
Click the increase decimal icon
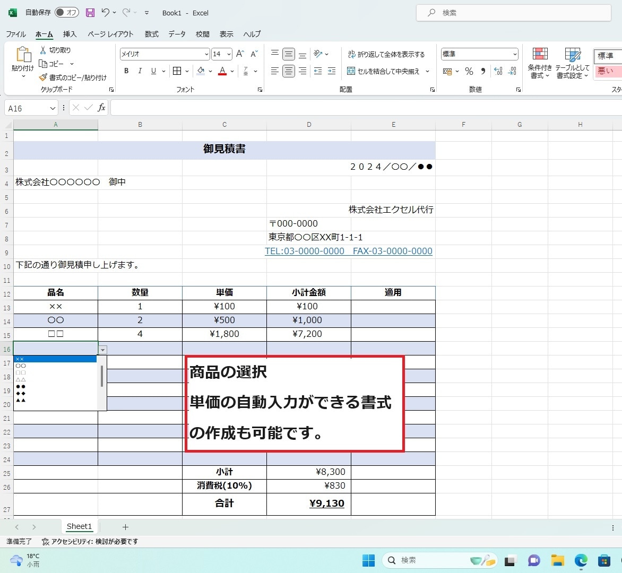point(498,72)
